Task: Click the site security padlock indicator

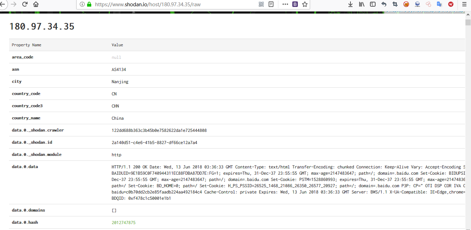Action: pos(88,5)
